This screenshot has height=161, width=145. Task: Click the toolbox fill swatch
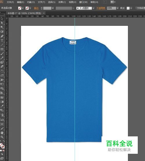click(1, 145)
